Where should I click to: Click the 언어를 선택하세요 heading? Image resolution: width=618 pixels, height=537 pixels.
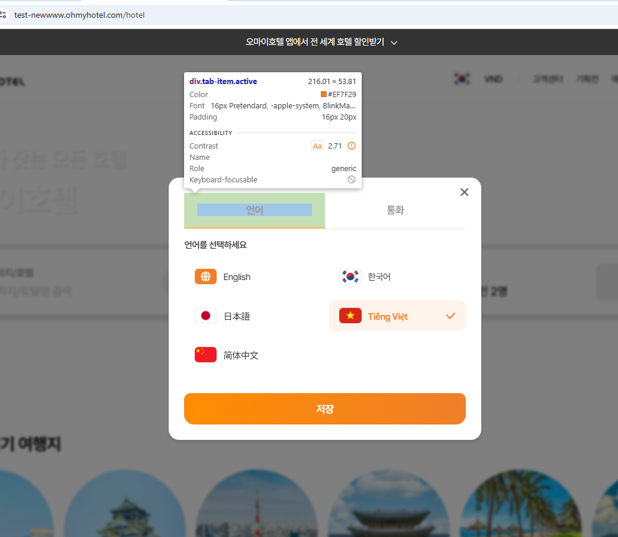[215, 245]
